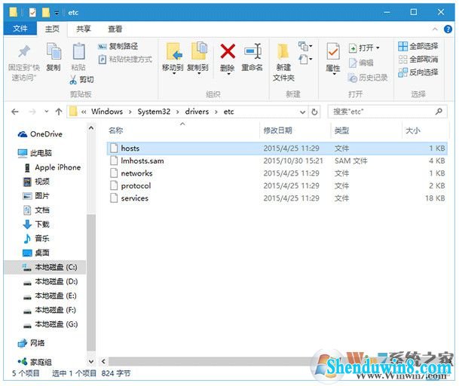
Task: Click Invert selection (反向选择)
Action: pos(418,72)
